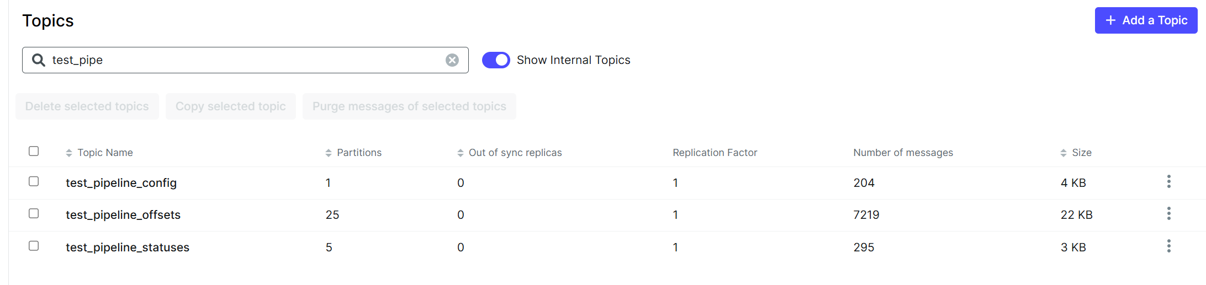Select the test_pipeline_config row checkbox
Image resolution: width=1206 pixels, height=285 pixels.
tap(34, 181)
